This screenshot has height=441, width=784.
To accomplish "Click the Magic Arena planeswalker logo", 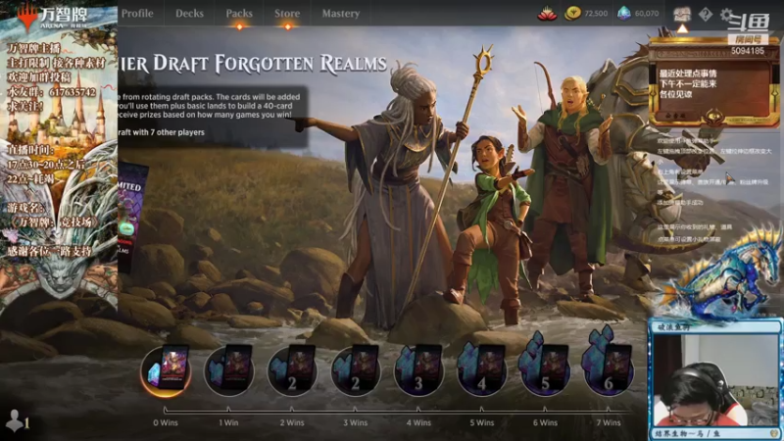I will click(27, 17).
